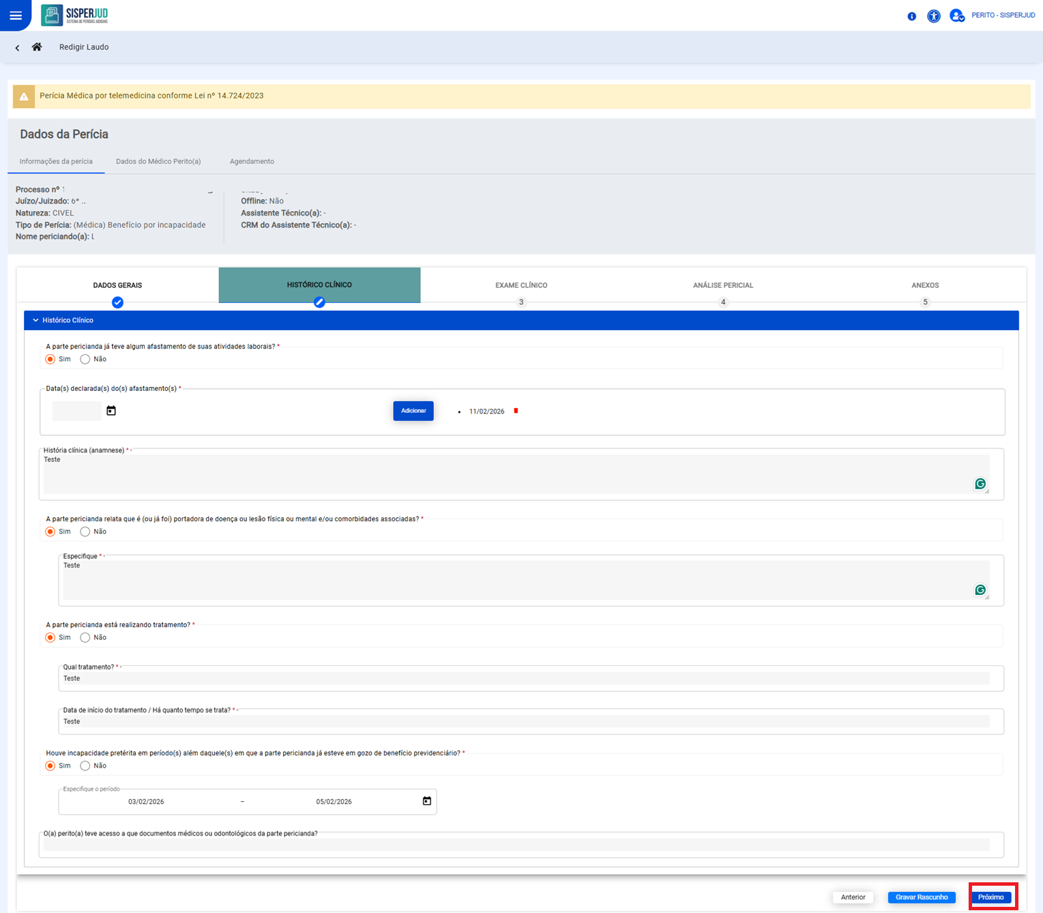Open calendar for afastamento date
1043x913 pixels.
[111, 411]
